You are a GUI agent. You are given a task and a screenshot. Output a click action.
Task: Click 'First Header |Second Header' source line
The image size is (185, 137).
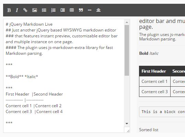pyautogui.click(x=34, y=94)
